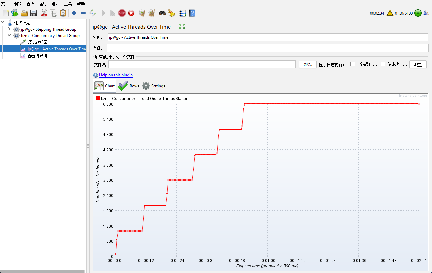Click the Open file folder icon
432x273 pixels.
(x=24, y=13)
